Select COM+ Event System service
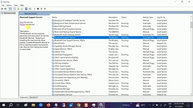The image size is (193, 108). pyautogui.click(x=110, y=66)
